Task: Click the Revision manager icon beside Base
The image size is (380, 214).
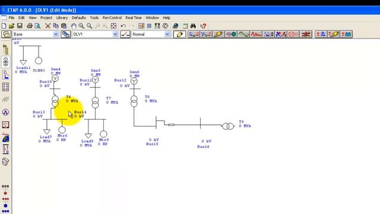Action: tap(6, 34)
